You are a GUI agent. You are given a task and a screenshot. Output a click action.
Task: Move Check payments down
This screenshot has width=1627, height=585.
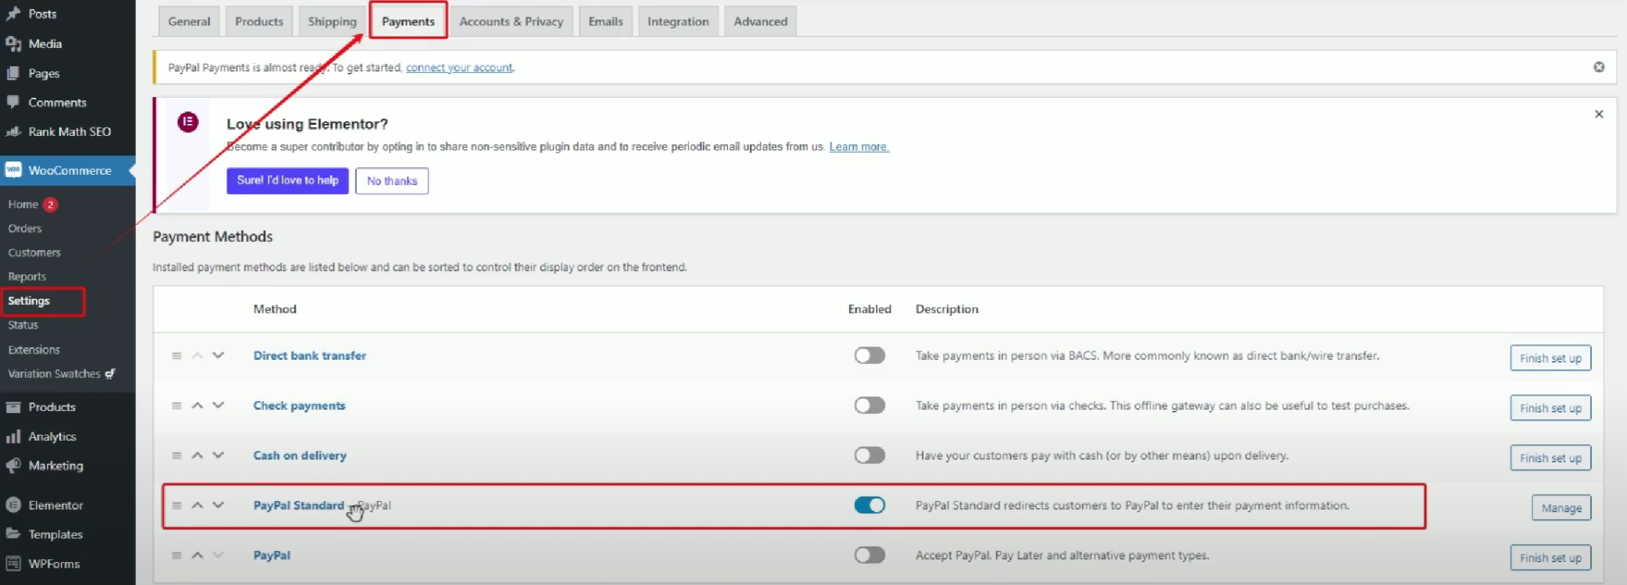click(218, 405)
